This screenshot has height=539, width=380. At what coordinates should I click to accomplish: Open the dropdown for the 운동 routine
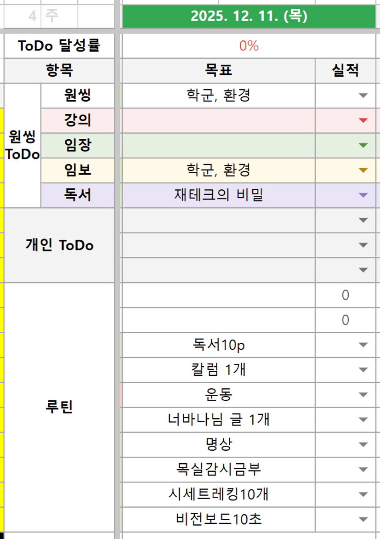pos(363,395)
